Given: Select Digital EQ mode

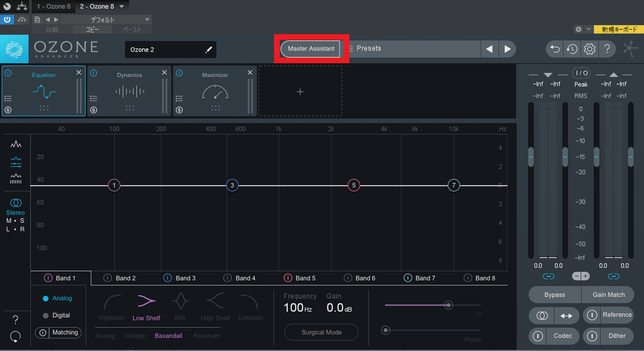Looking at the screenshot, I should (57, 315).
